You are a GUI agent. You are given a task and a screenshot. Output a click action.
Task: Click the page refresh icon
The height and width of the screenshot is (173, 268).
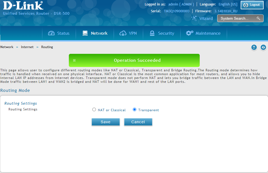pos(263,47)
